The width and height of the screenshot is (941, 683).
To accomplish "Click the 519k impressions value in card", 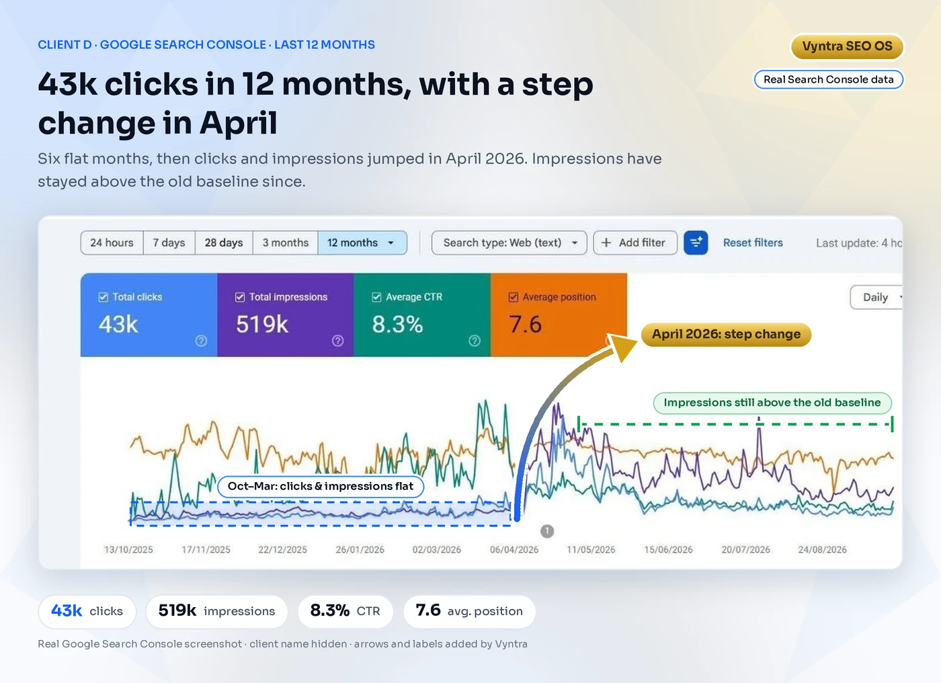I will [262, 325].
